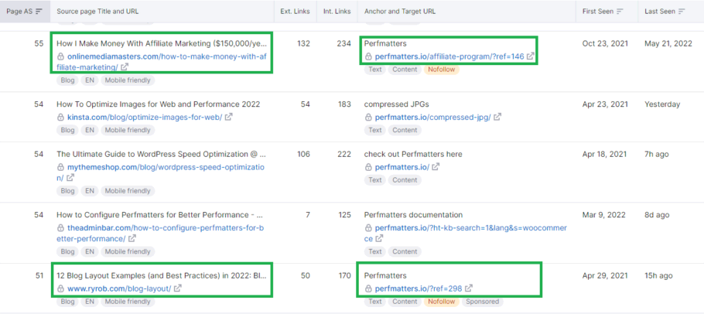Select title 'How To Optimize Images for Web'
This screenshot has height=314, width=704.
158,104
